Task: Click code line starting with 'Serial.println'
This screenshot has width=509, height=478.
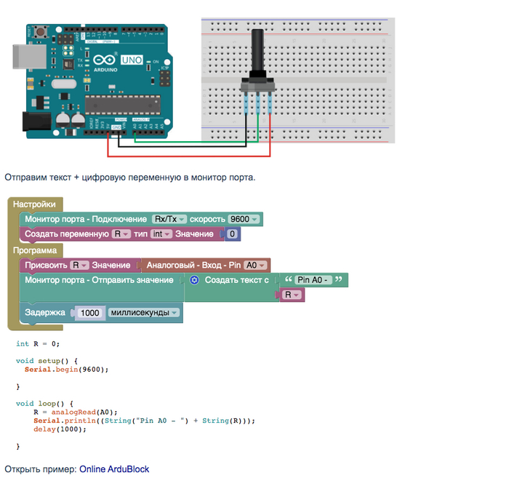Action: (x=144, y=421)
